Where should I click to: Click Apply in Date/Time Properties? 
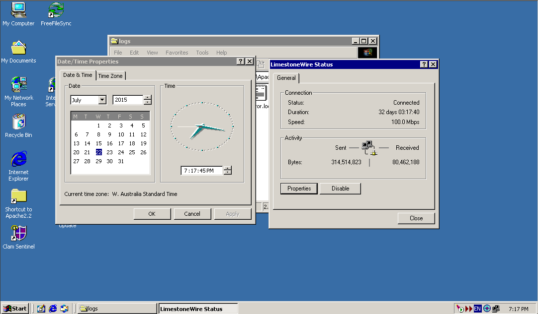pos(233,214)
